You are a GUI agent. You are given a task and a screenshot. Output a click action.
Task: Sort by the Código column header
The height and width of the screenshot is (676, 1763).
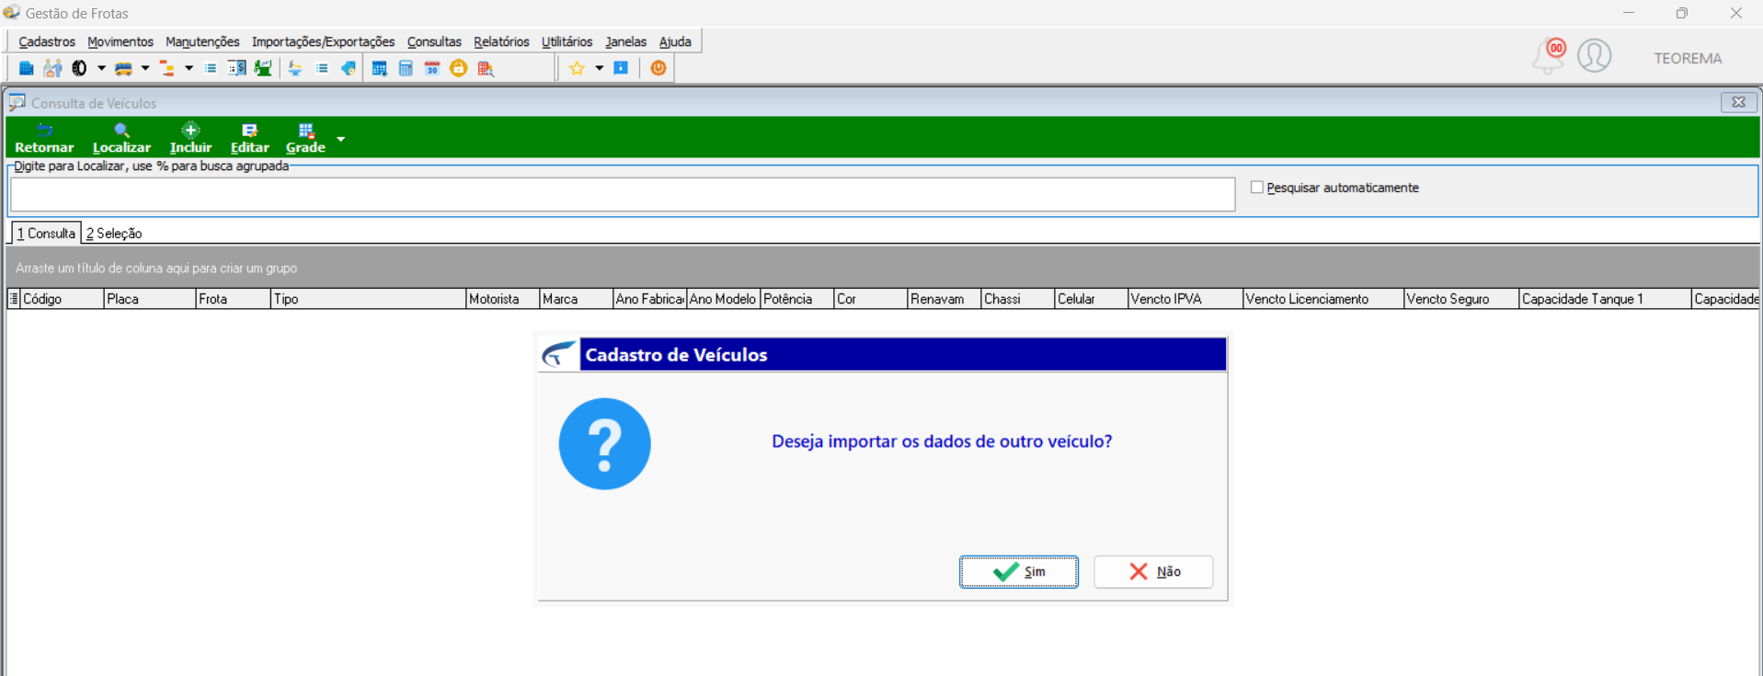pos(62,299)
